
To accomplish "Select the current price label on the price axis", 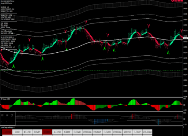I will pyautogui.click(x=185, y=38).
